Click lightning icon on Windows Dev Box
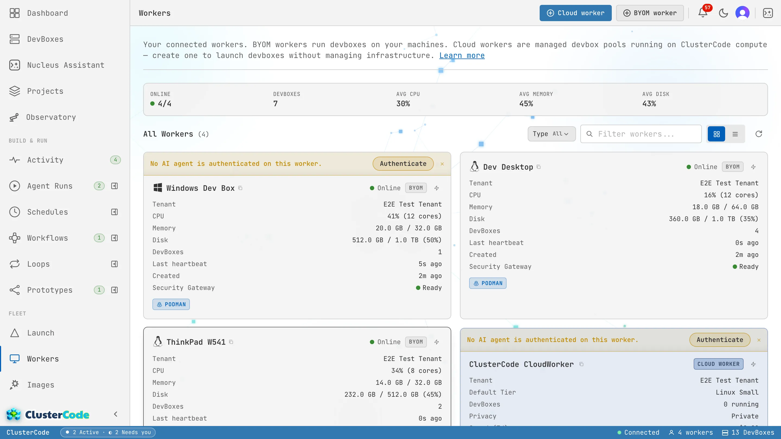Screen dimensions: 781x439 coord(437,188)
